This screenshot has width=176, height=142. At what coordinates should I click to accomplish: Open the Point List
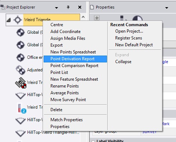click(59, 72)
